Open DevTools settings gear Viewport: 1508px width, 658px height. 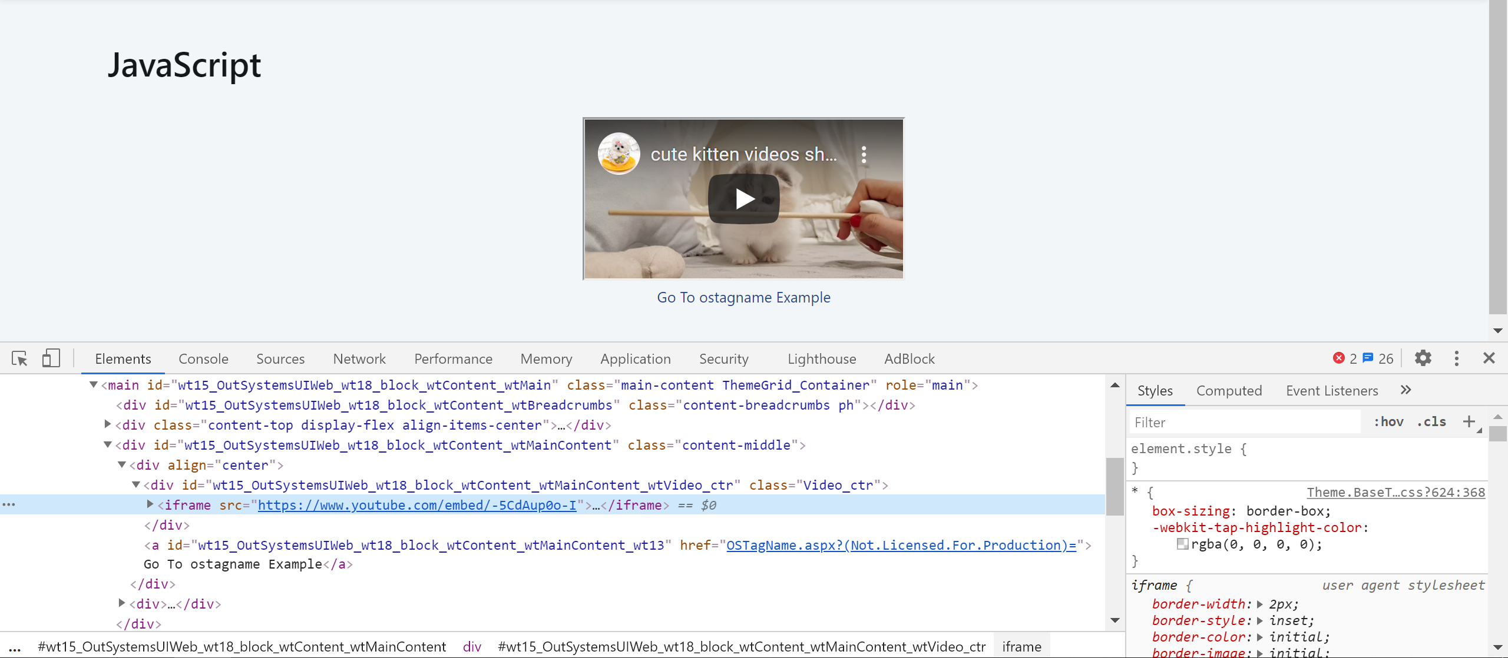click(1424, 358)
